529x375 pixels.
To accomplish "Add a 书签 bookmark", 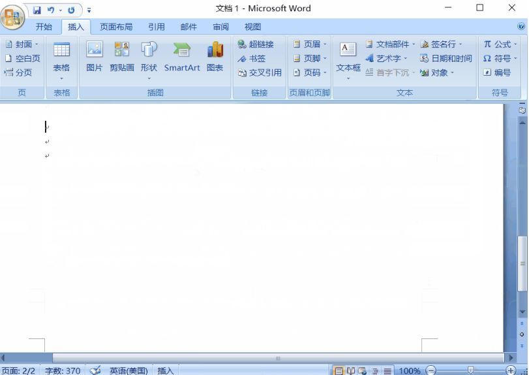I will coord(251,58).
